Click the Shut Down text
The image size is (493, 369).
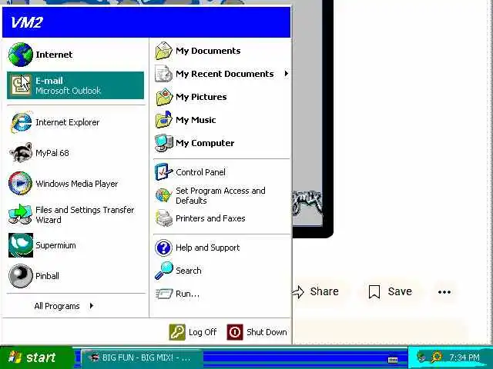pyautogui.click(x=267, y=332)
